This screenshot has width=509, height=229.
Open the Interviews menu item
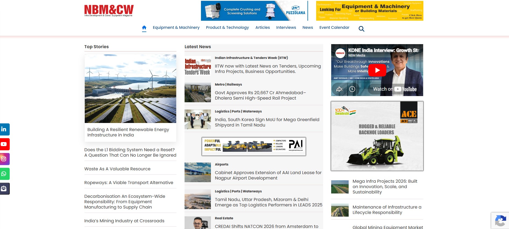point(286,27)
